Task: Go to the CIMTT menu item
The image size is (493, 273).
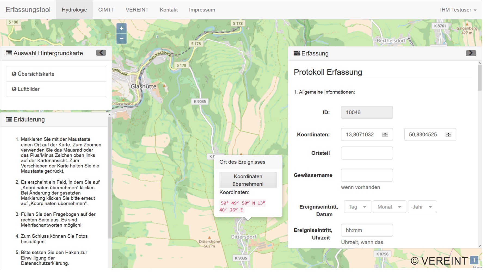Action: 106,10
